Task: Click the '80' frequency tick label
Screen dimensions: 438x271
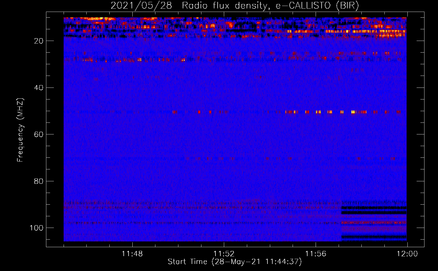Action: click(39, 181)
